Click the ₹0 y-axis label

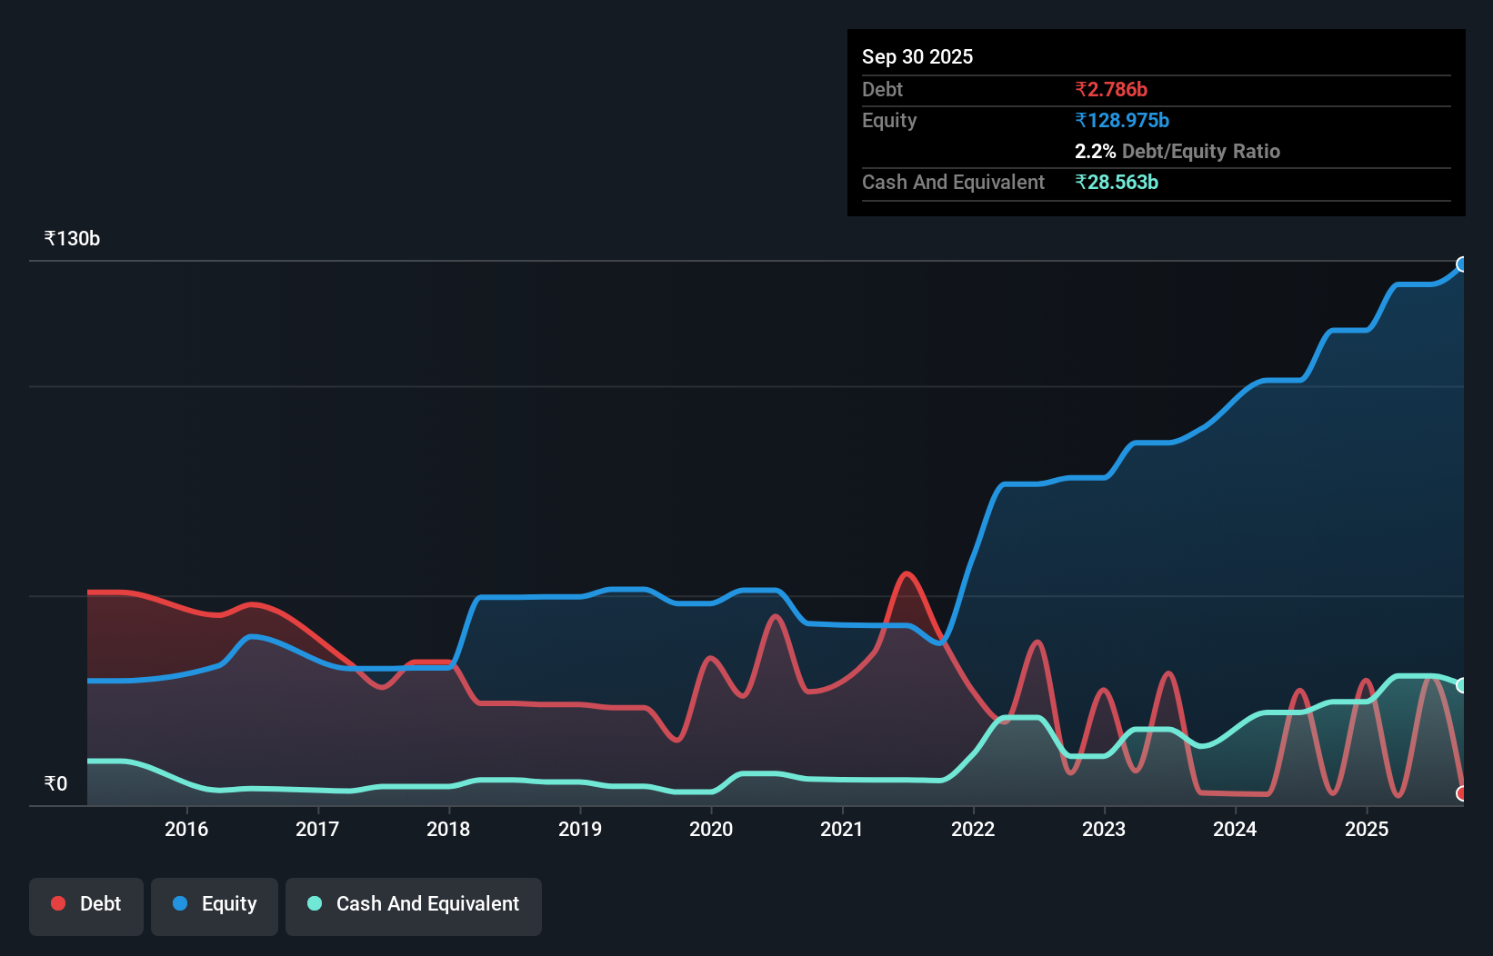point(55,783)
